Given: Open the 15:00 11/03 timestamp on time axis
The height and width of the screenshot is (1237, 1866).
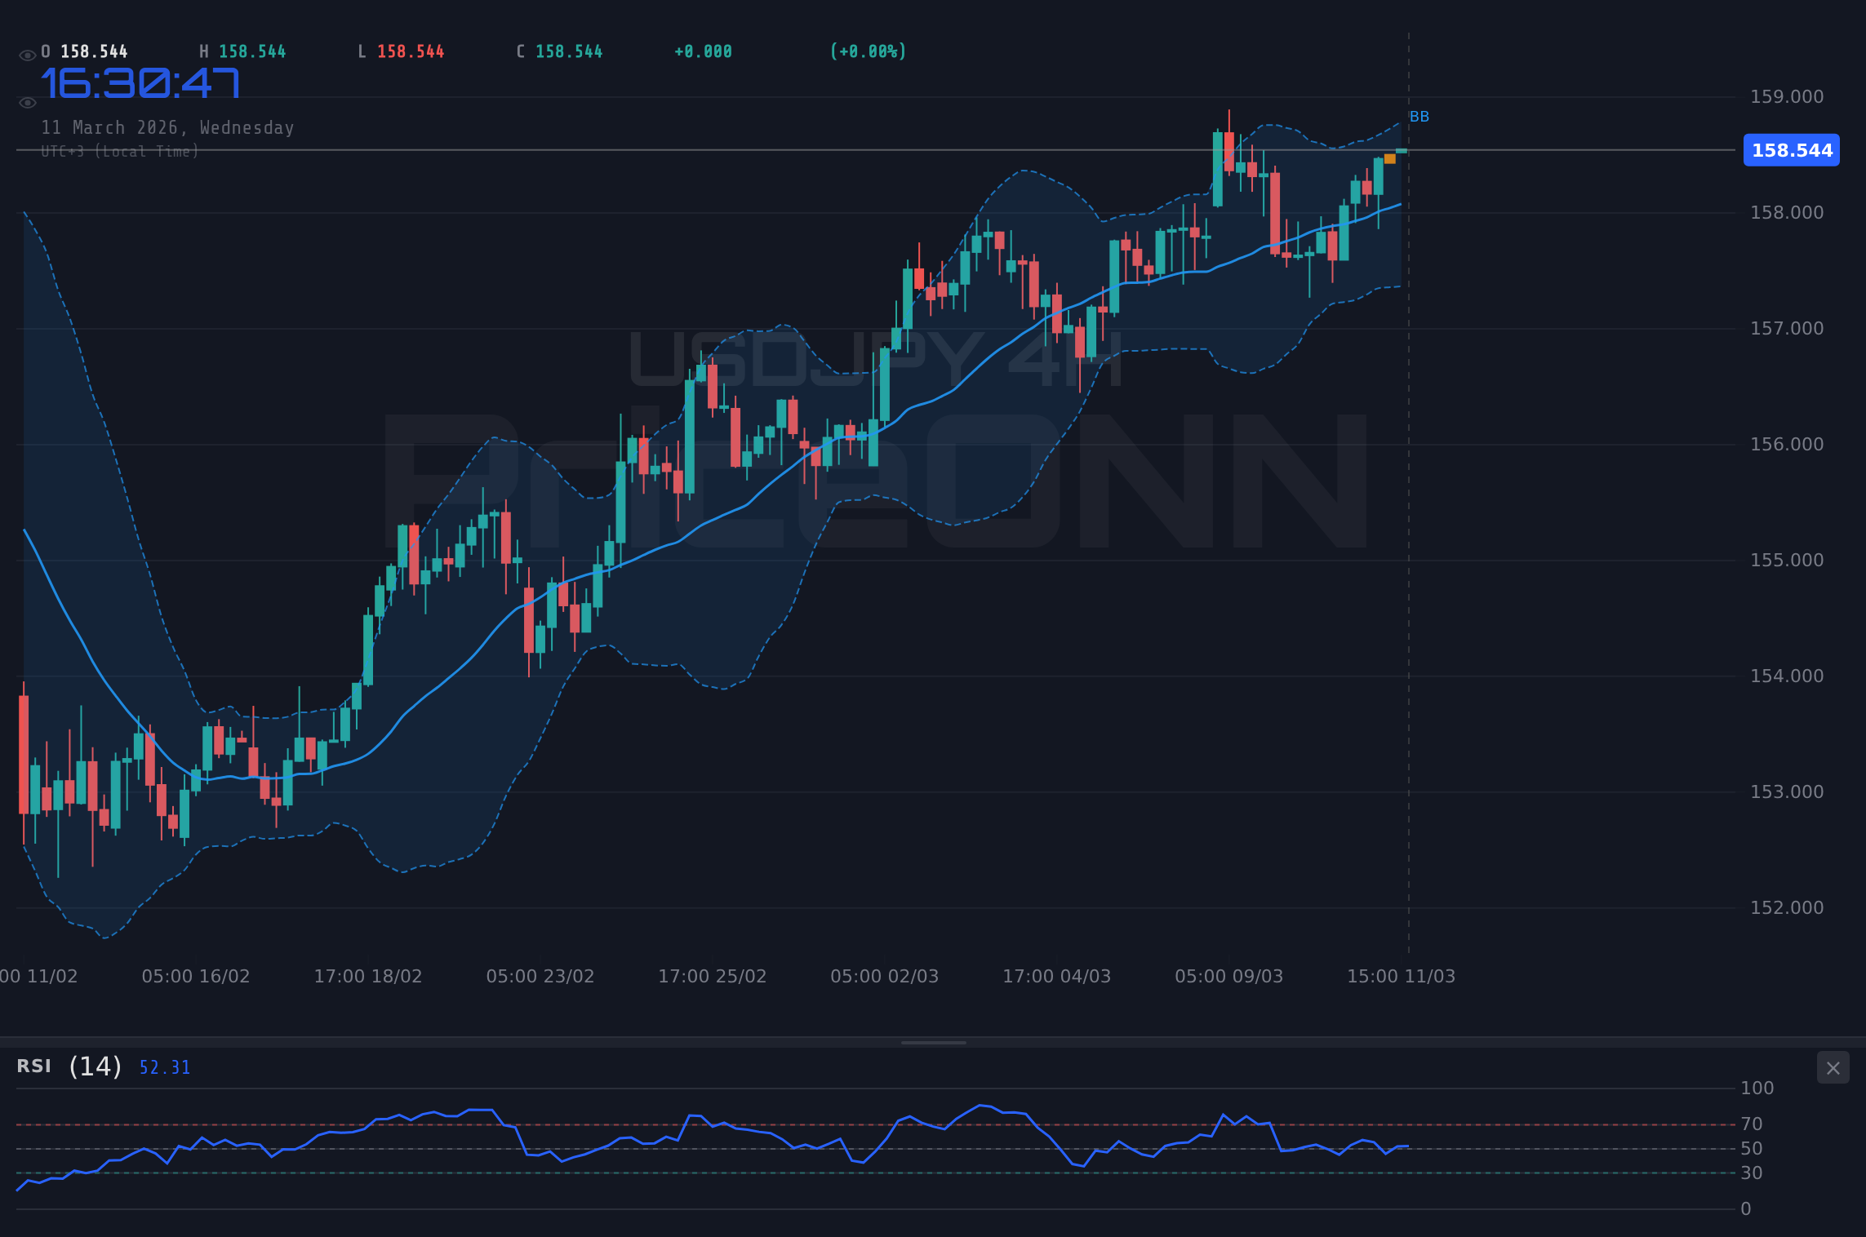Looking at the screenshot, I should (1402, 975).
